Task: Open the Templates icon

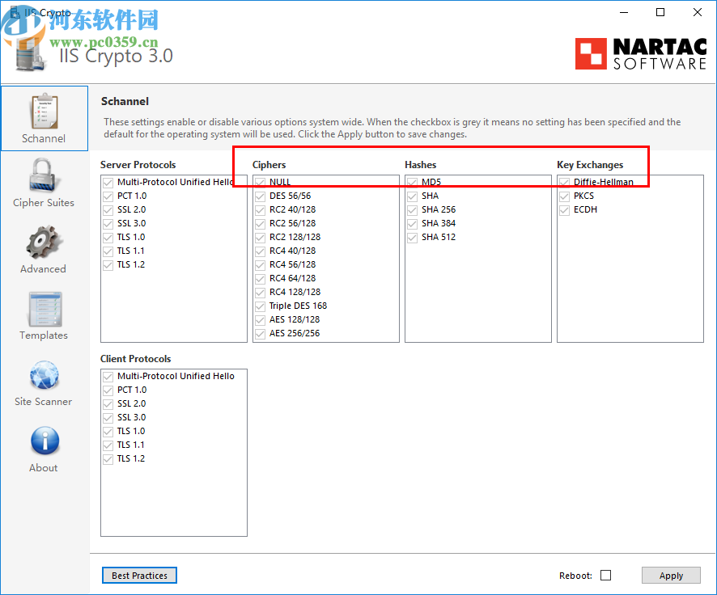Action: pyautogui.click(x=45, y=309)
